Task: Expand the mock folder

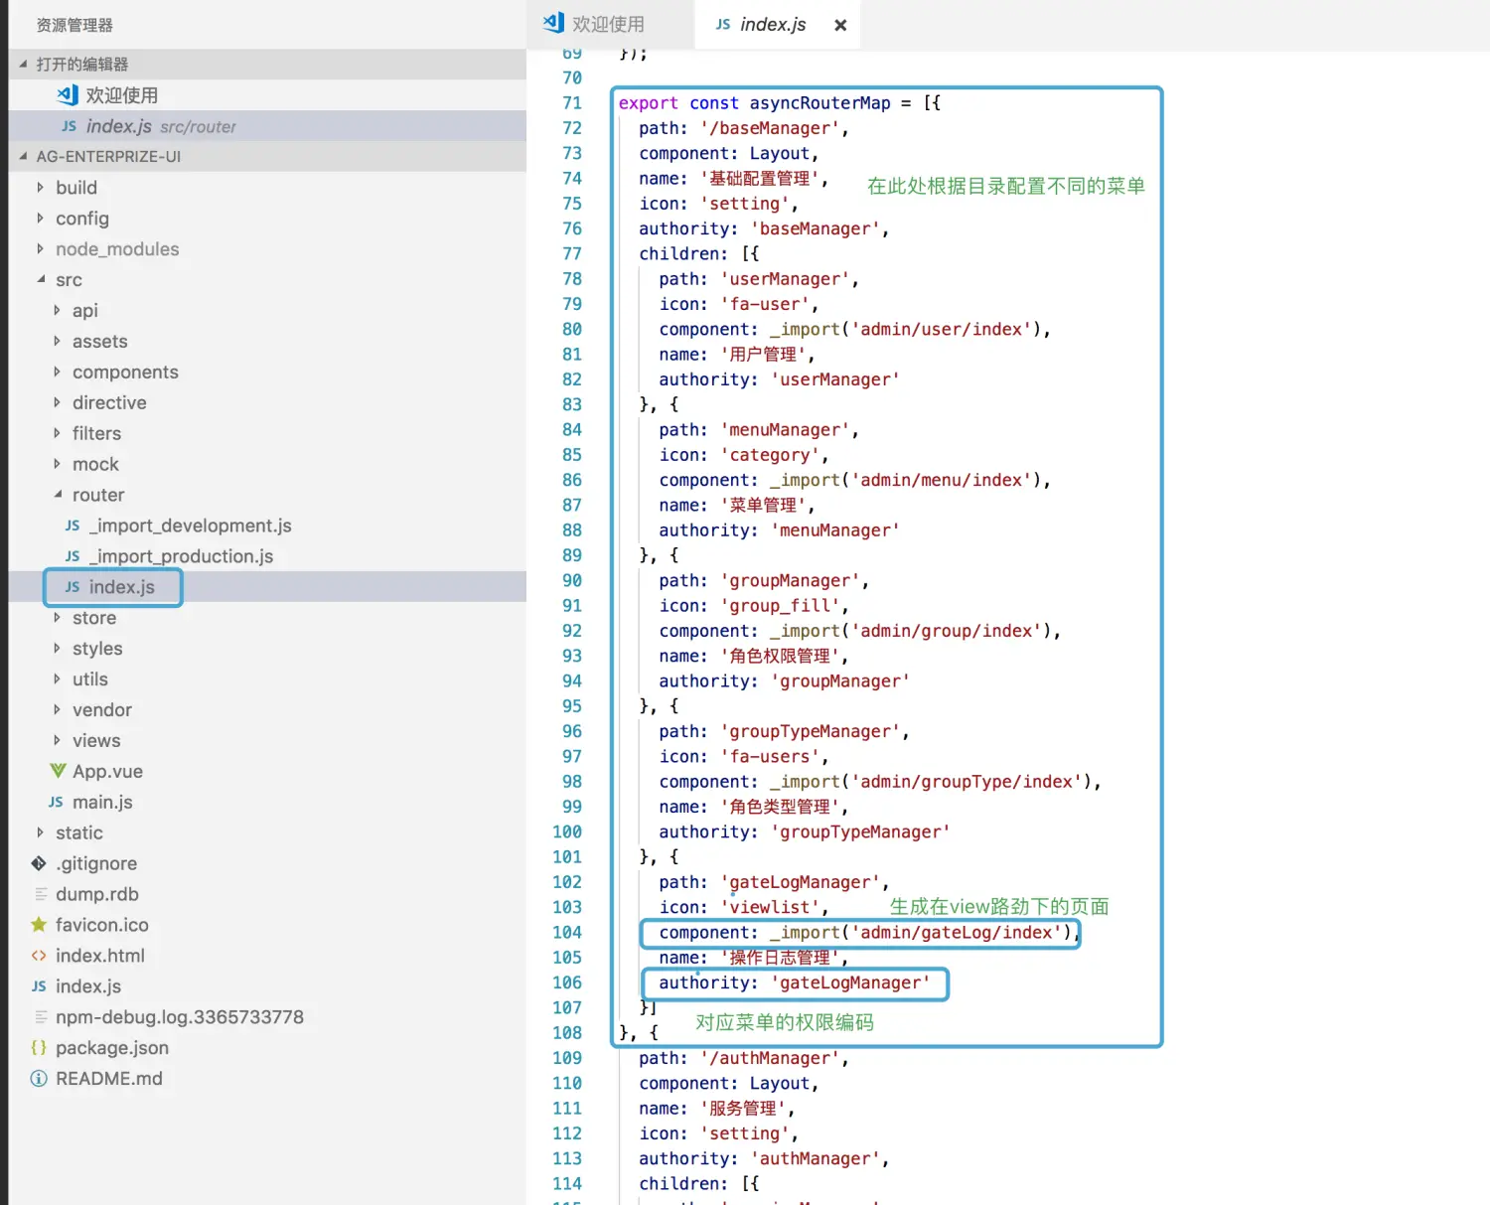Action: click(57, 464)
